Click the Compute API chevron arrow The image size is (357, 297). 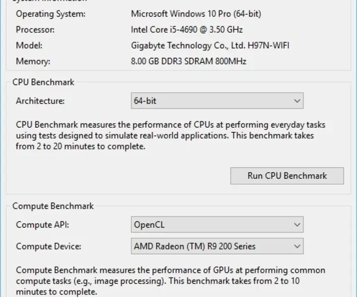(297, 224)
